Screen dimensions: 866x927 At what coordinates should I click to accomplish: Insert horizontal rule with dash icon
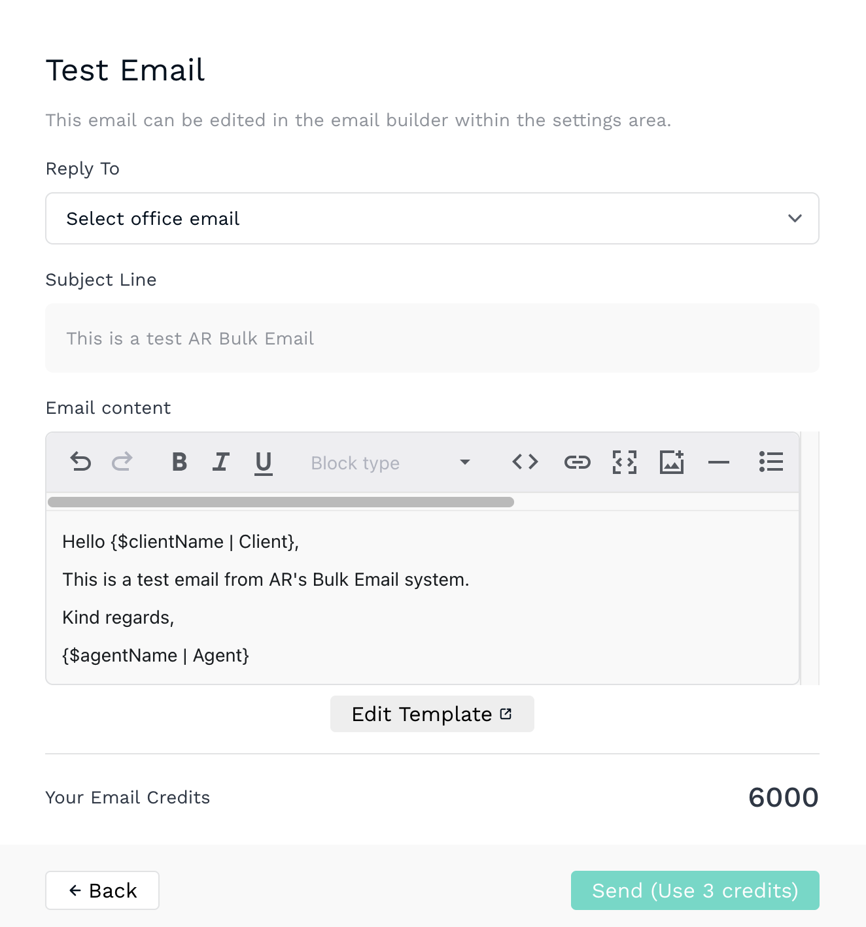719,463
